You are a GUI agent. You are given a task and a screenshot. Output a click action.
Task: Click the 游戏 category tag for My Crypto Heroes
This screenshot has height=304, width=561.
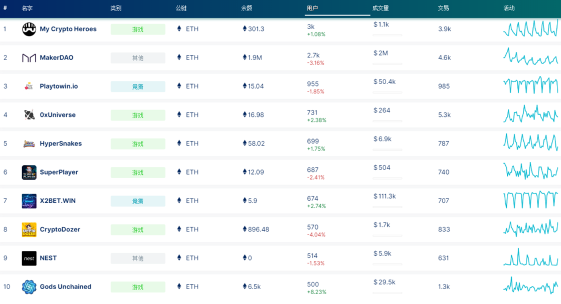(x=138, y=29)
